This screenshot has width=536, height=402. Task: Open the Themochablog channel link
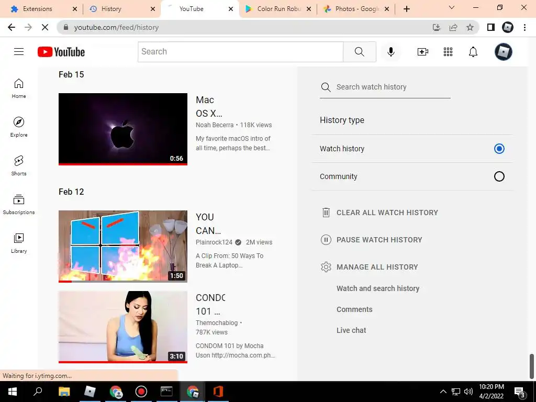coord(217,323)
